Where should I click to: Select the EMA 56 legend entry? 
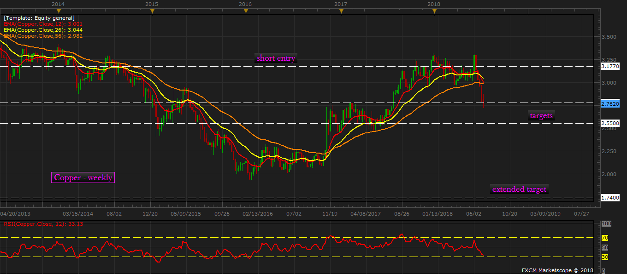[x=43, y=36]
